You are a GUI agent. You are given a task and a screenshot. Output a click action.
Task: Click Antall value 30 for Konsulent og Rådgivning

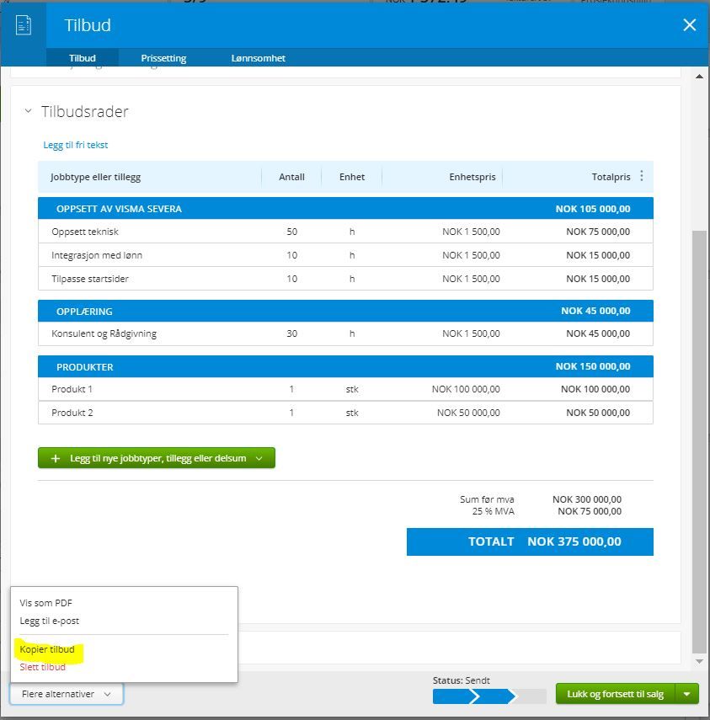(292, 333)
